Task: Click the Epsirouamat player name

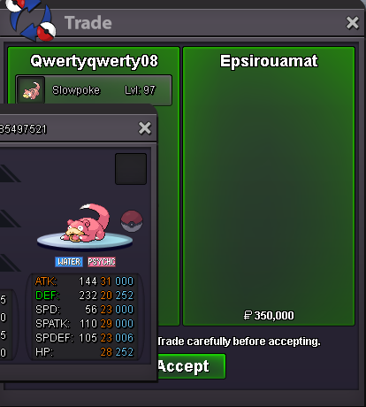Action: (x=269, y=61)
